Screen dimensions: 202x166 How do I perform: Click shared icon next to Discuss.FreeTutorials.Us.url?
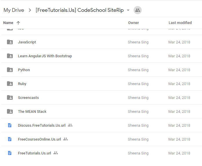(70, 125)
